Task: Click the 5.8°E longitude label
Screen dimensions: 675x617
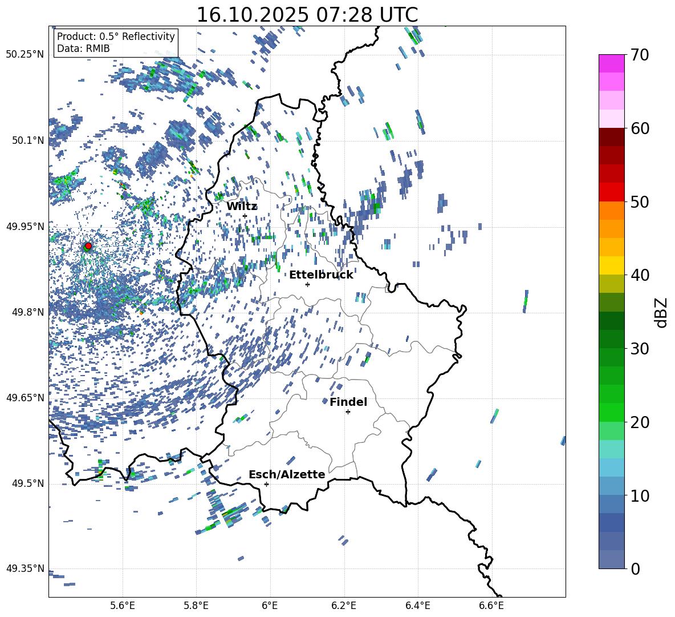Action: click(x=196, y=606)
